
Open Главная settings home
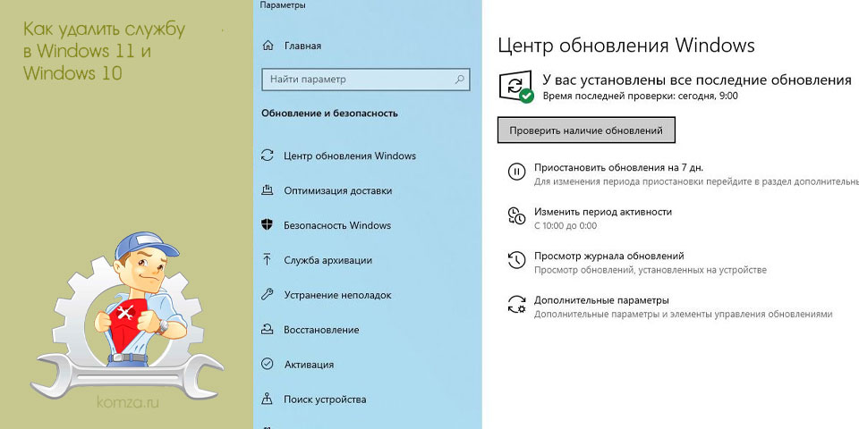302,46
